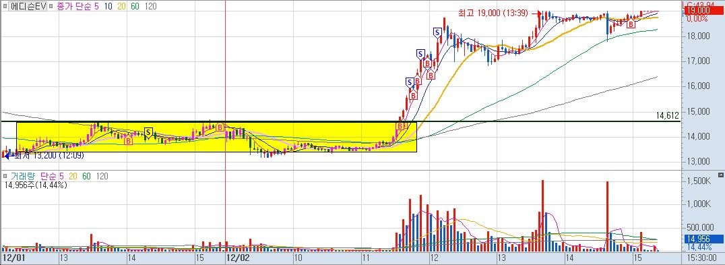Click the 12 hour label on time axis
The image size is (725, 265).
click(434, 257)
